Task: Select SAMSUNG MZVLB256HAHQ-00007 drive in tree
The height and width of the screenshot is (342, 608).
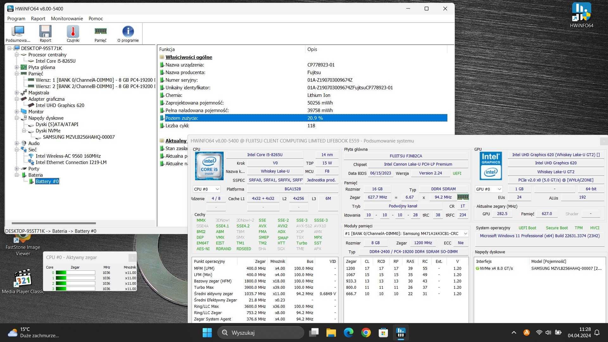Action: coord(79,137)
